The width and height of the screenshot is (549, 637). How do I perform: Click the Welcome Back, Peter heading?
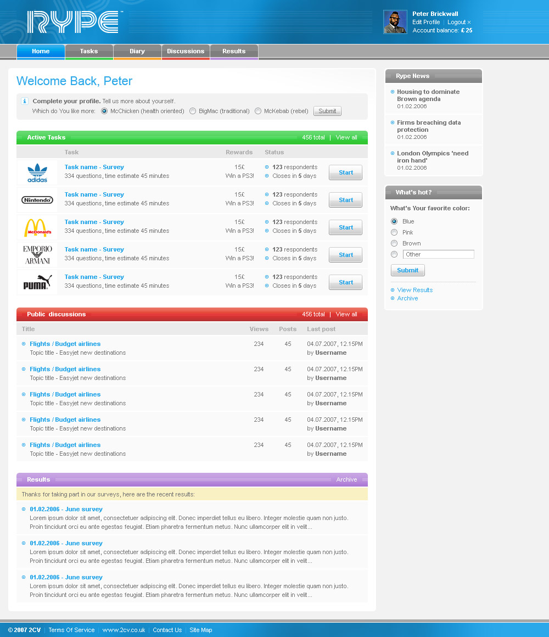pyautogui.click(x=74, y=81)
